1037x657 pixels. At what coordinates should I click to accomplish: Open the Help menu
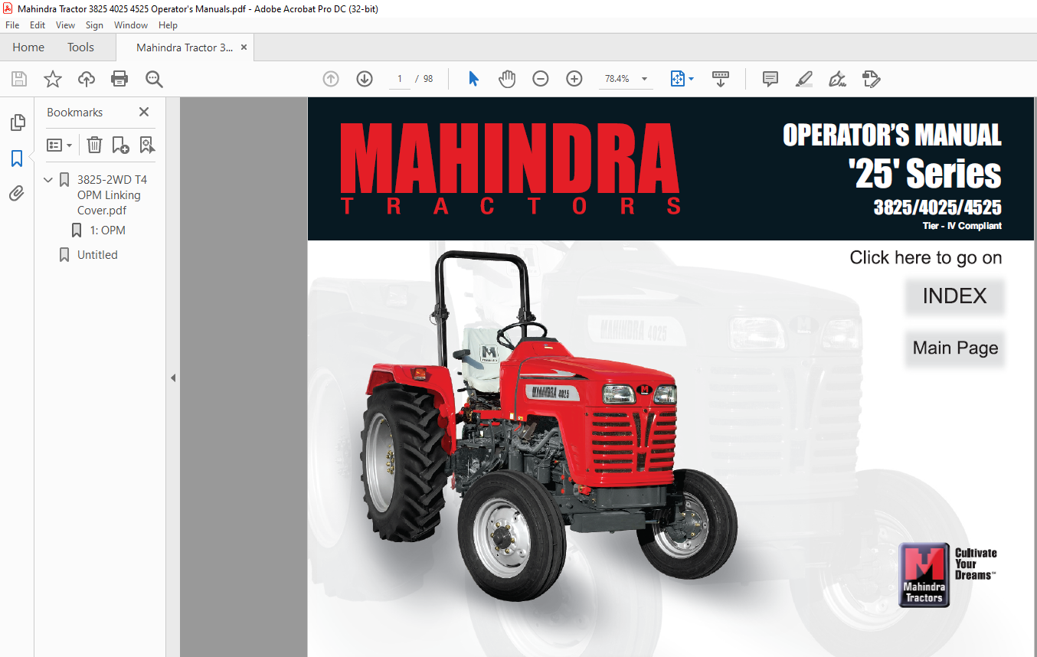coord(168,25)
